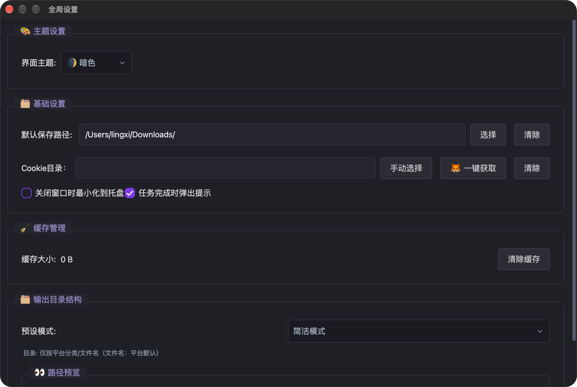Click 清除 button in Cookie row
The image size is (577, 387).
coord(532,168)
